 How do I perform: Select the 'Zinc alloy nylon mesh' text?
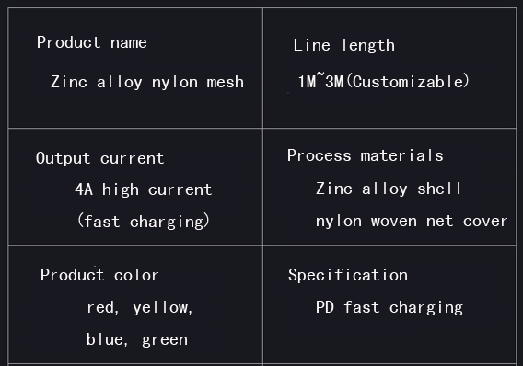click(147, 82)
